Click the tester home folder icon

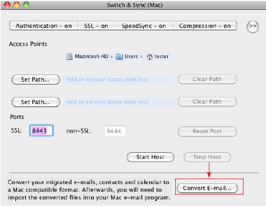[149, 56]
